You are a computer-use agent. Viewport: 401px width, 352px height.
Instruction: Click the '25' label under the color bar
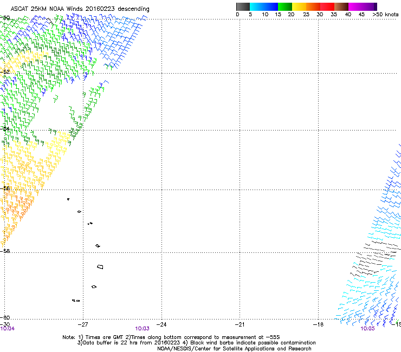point(306,15)
